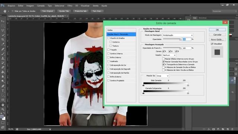Change screen mode icon in toolbox
The height and width of the screenshot is (134, 238).
click(3, 127)
